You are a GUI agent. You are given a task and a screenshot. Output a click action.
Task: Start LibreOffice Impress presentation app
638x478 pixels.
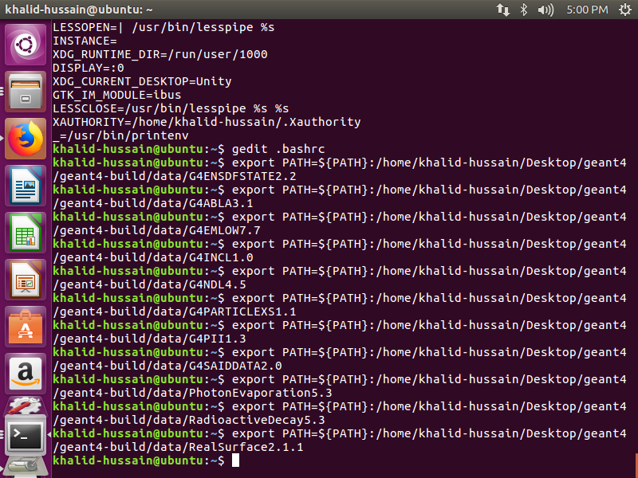(26, 280)
